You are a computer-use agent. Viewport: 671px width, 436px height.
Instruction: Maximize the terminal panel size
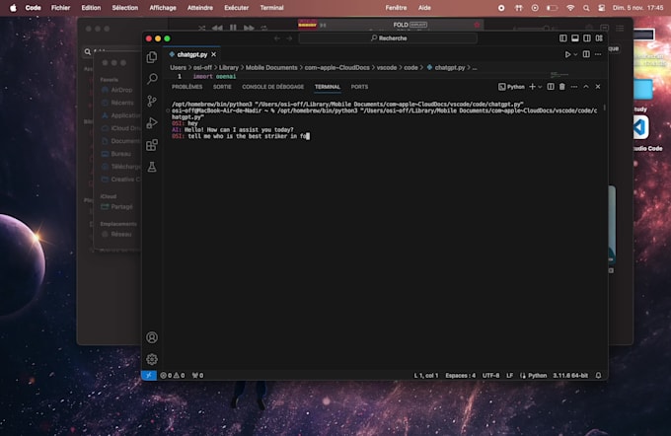[x=585, y=87]
